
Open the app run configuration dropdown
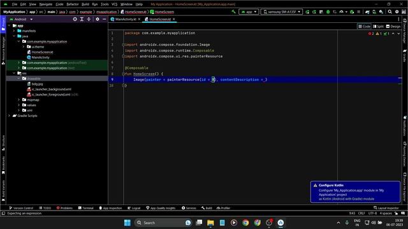[x=249, y=11]
